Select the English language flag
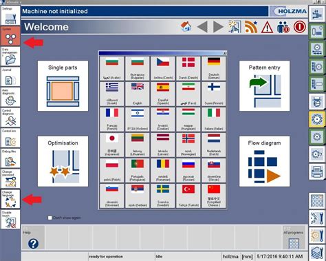Viewport: 326px width, 261px height. (138, 94)
